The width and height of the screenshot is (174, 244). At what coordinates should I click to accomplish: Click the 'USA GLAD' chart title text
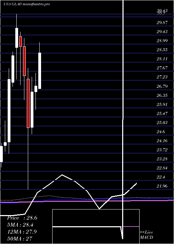(13, 4)
